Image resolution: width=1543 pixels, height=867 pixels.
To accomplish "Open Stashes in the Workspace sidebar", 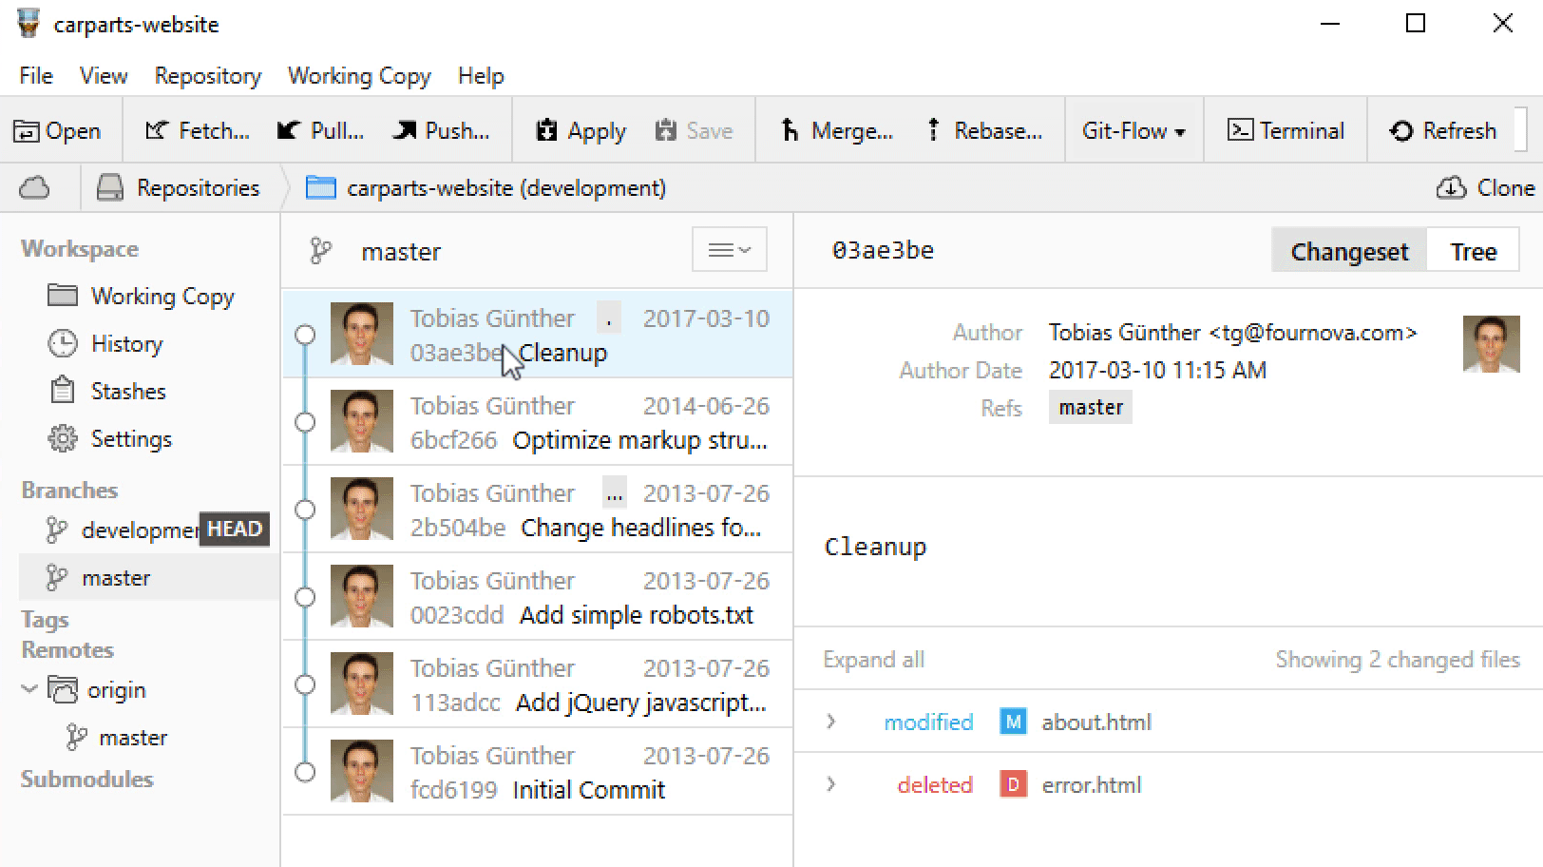I will [127, 392].
